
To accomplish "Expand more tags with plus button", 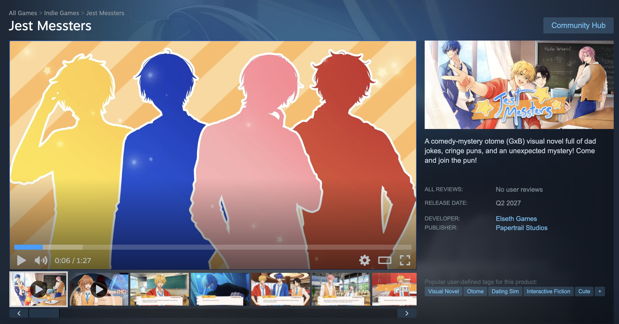I will tap(600, 291).
